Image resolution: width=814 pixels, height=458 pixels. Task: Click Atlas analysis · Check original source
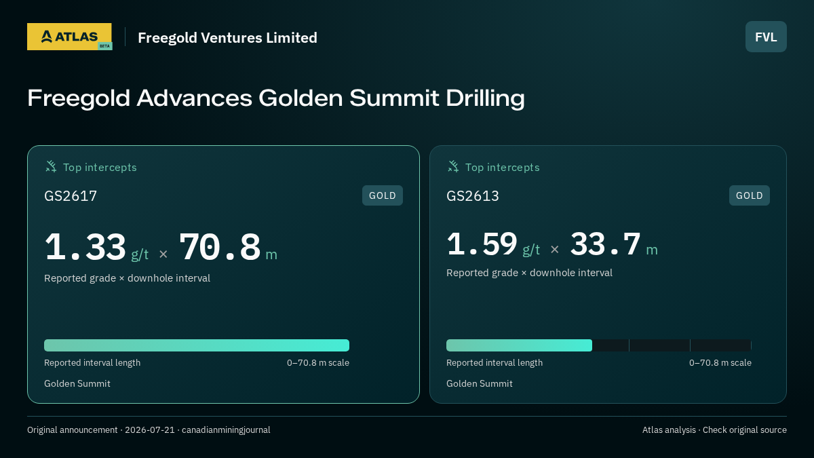click(x=714, y=430)
